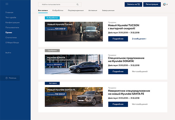Viewport: 175px width, 120px height.
Task: Focus the Найти пользователя search field
Action: [x=60, y=4]
